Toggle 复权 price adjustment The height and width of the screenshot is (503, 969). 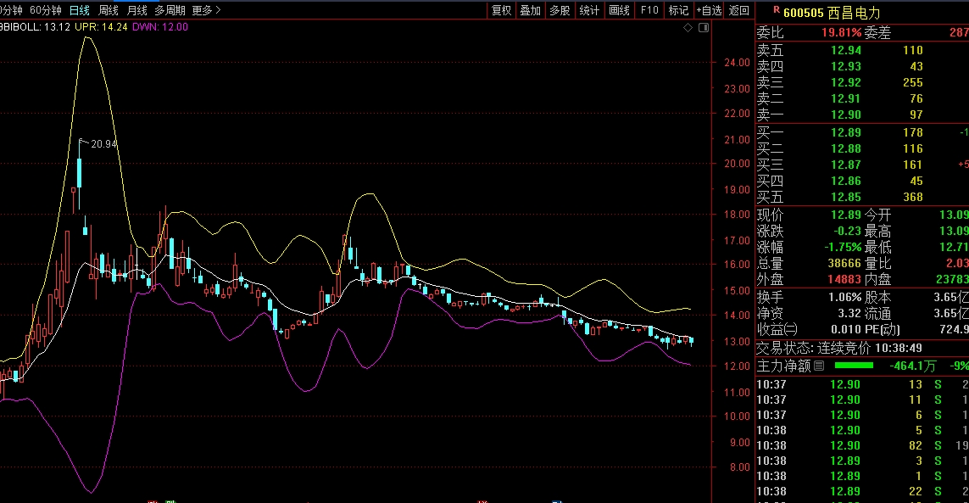click(501, 10)
